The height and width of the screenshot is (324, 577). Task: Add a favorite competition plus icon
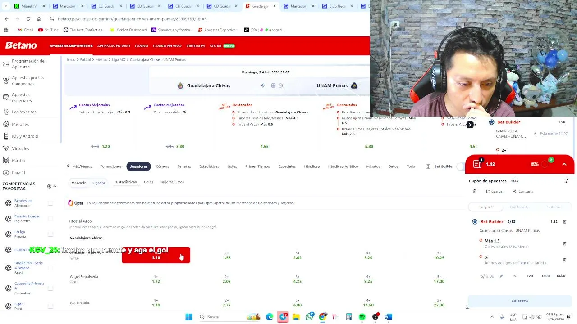(49, 186)
